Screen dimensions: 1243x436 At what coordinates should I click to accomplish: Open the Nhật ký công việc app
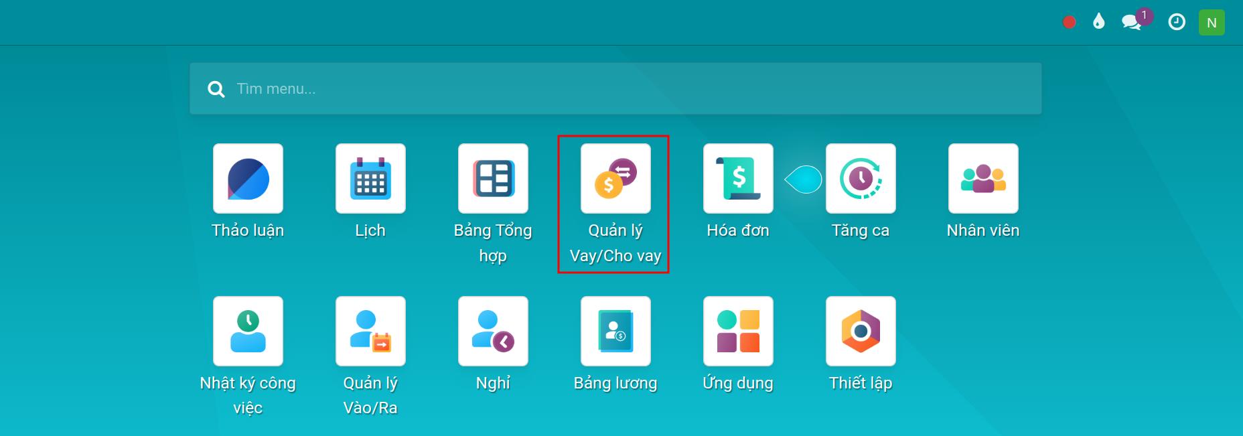pyautogui.click(x=248, y=331)
